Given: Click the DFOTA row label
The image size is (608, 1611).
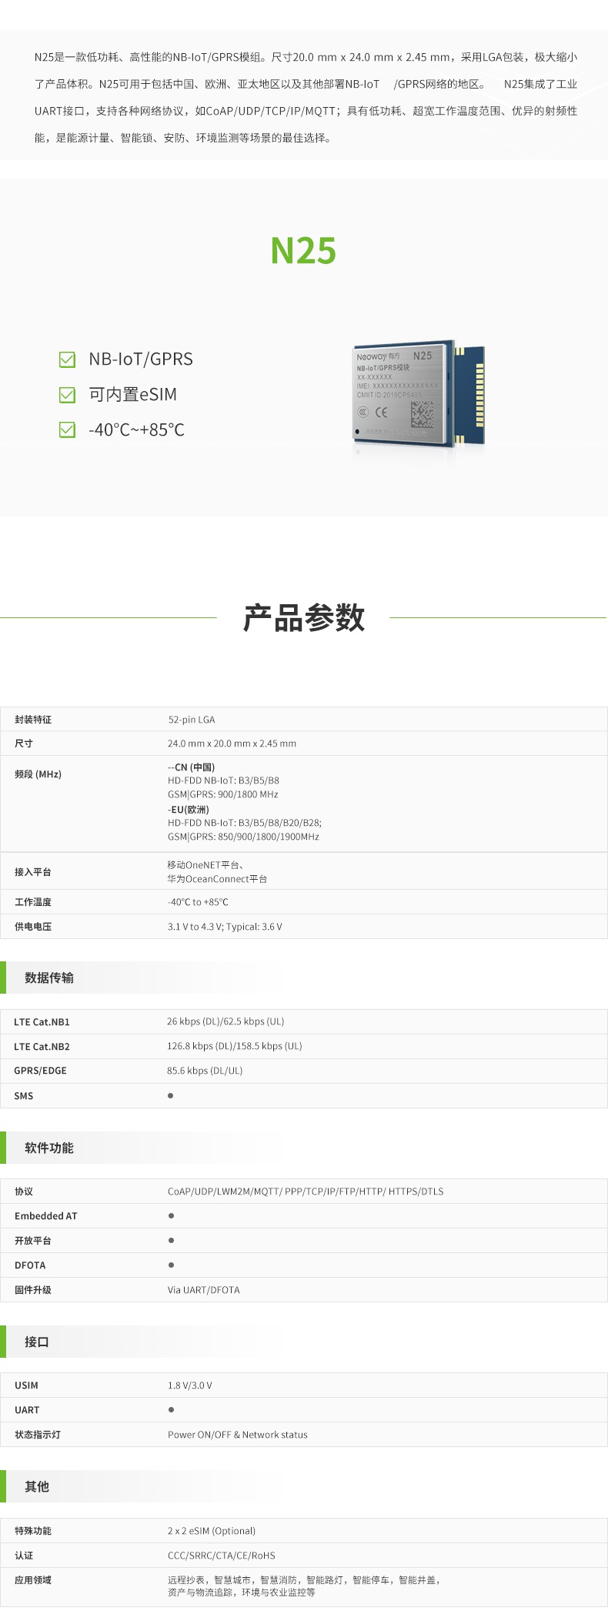Looking at the screenshot, I should [x=30, y=1265].
